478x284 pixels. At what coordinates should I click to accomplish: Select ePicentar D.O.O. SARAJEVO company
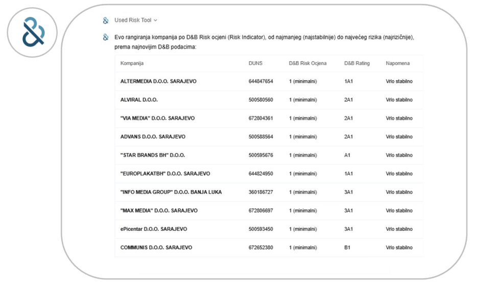tap(154, 229)
